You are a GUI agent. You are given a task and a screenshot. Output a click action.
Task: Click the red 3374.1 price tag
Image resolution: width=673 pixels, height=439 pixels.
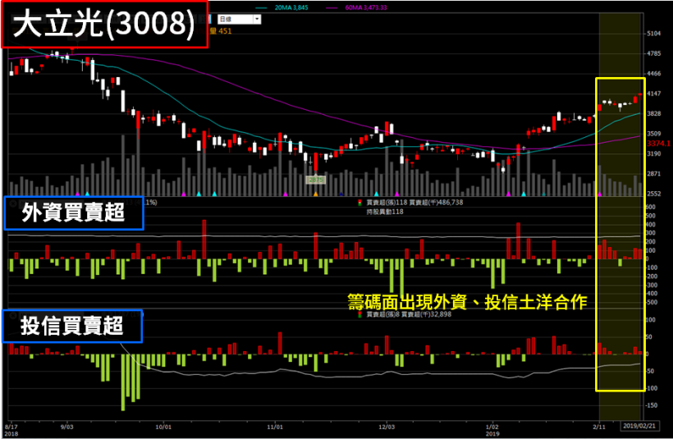pos(658,144)
